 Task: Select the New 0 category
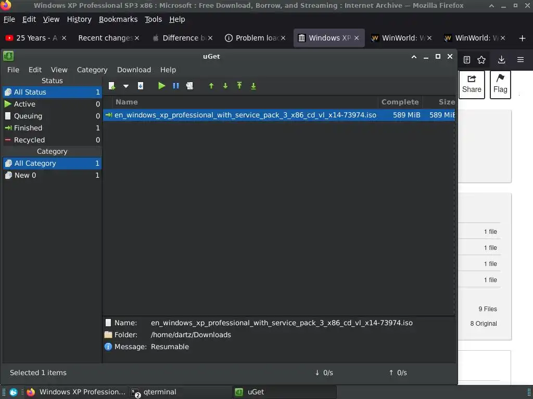[53, 175]
